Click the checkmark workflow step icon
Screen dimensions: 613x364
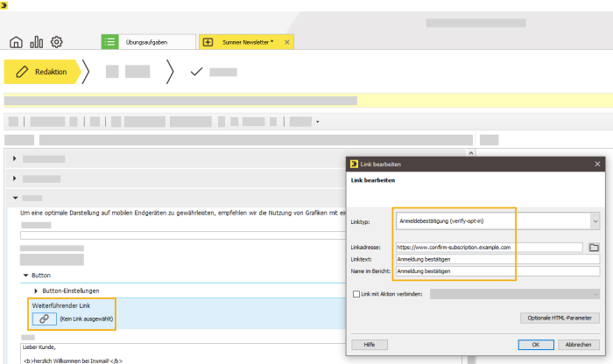pos(197,72)
